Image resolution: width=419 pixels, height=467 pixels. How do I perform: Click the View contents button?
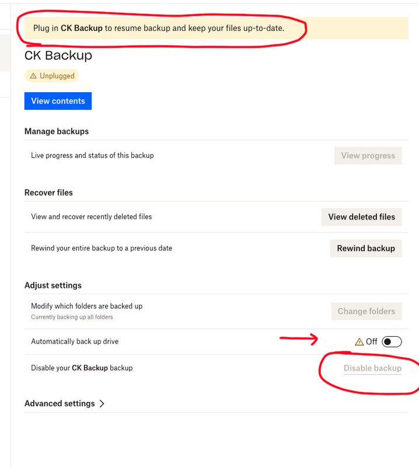(58, 101)
